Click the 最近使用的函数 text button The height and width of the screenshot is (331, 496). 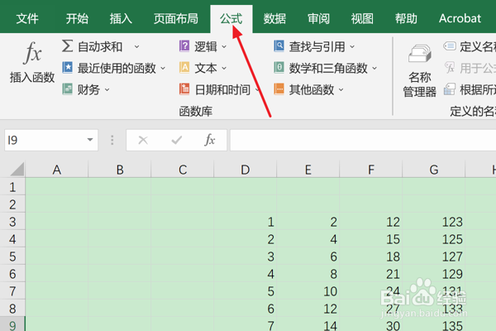117,68
